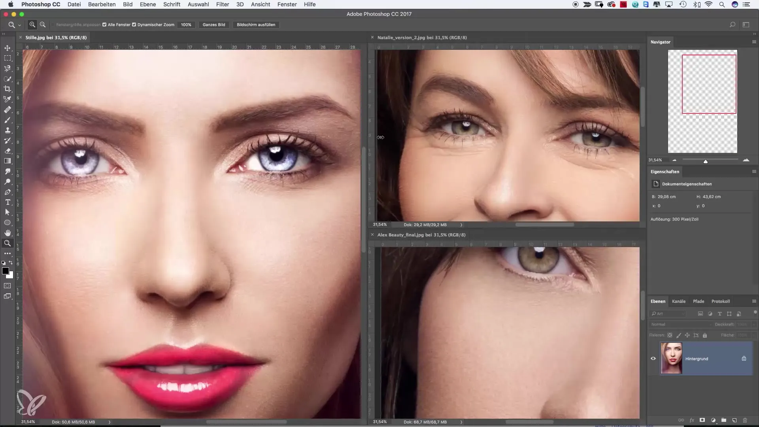Select the Pen tool
This screenshot has width=759, height=427.
point(8,192)
